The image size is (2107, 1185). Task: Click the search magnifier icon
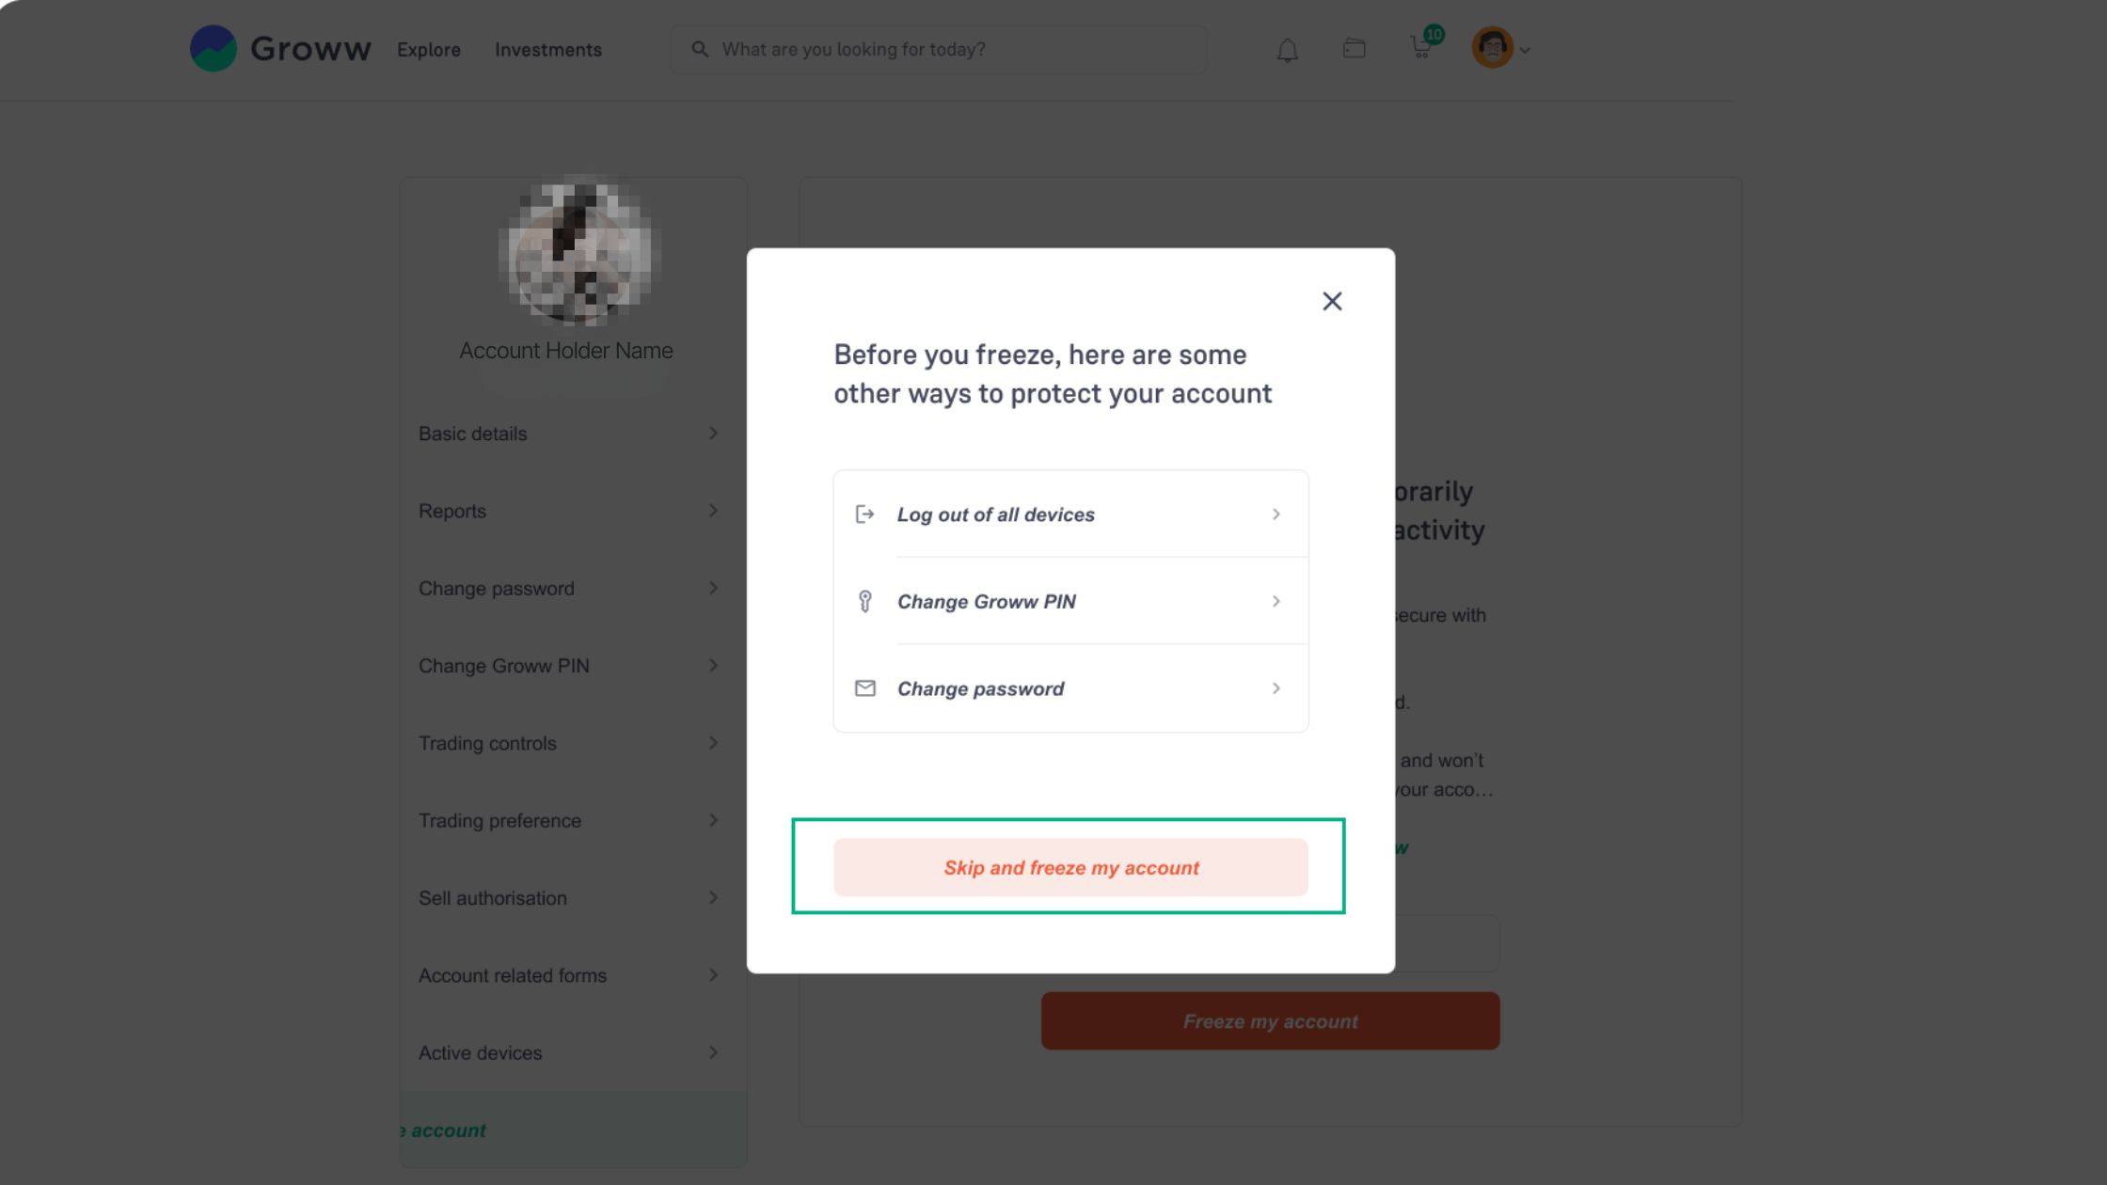(x=700, y=49)
